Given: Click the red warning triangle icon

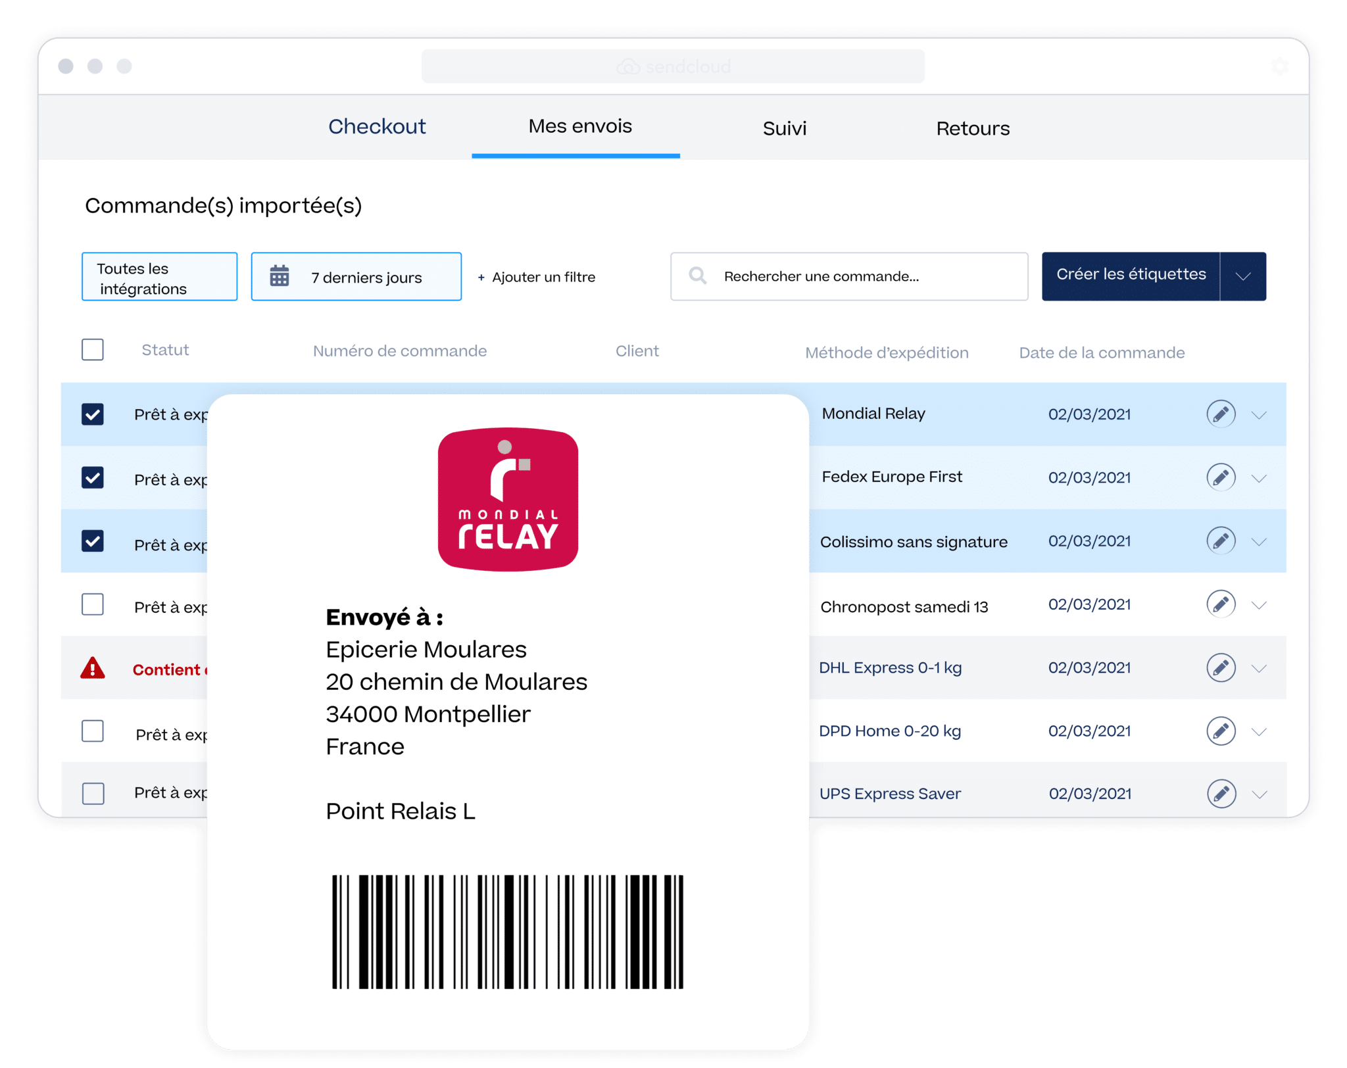Looking at the screenshot, I should pyautogui.click(x=93, y=668).
